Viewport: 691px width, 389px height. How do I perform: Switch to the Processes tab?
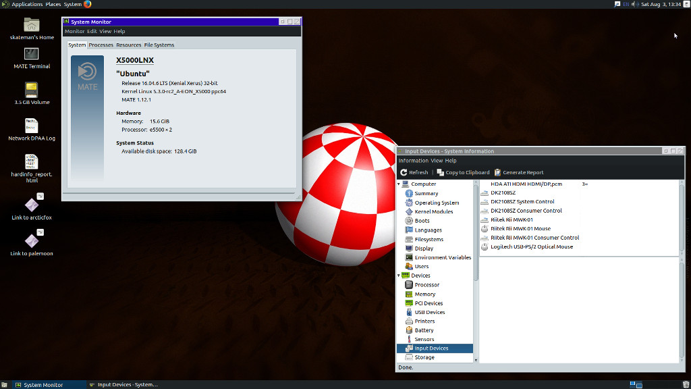(x=101, y=45)
